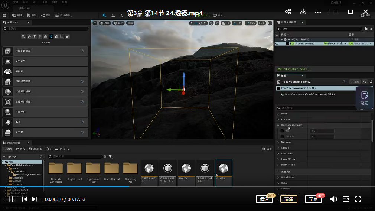
Task: Open the 过场动画 cinematics dropdown
Action: (x=63, y=15)
